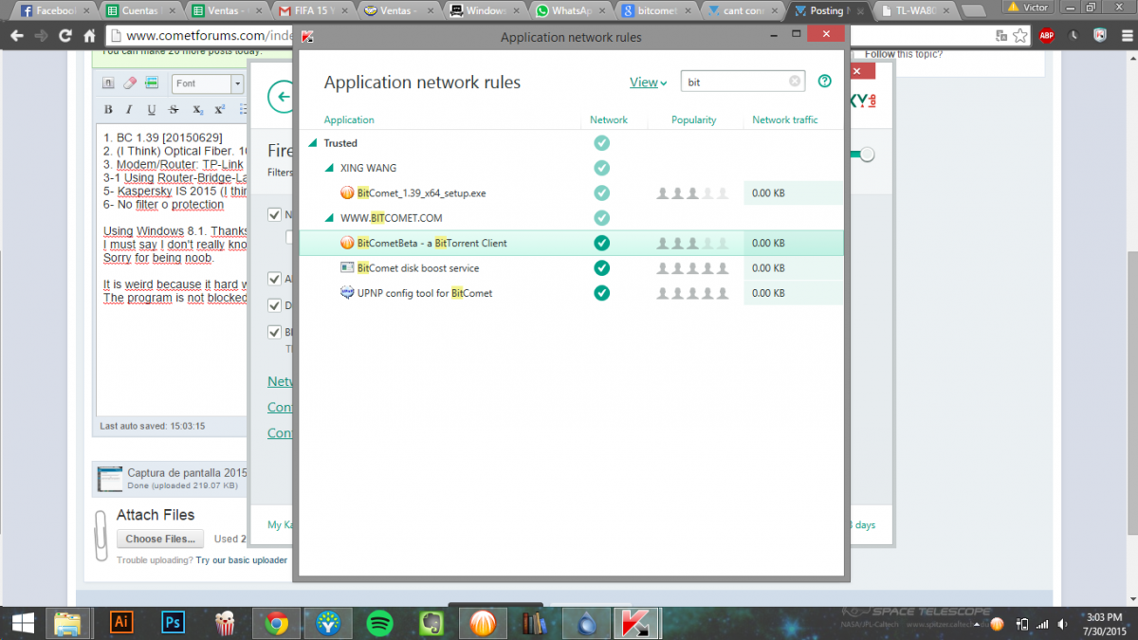Viewport: 1138px width, 640px height.
Task: Open Popcorn Time from the taskbar
Action: pyautogui.click(x=225, y=623)
